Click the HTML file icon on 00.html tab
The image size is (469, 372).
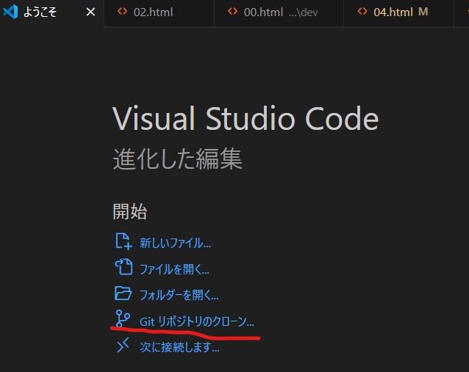coord(233,12)
